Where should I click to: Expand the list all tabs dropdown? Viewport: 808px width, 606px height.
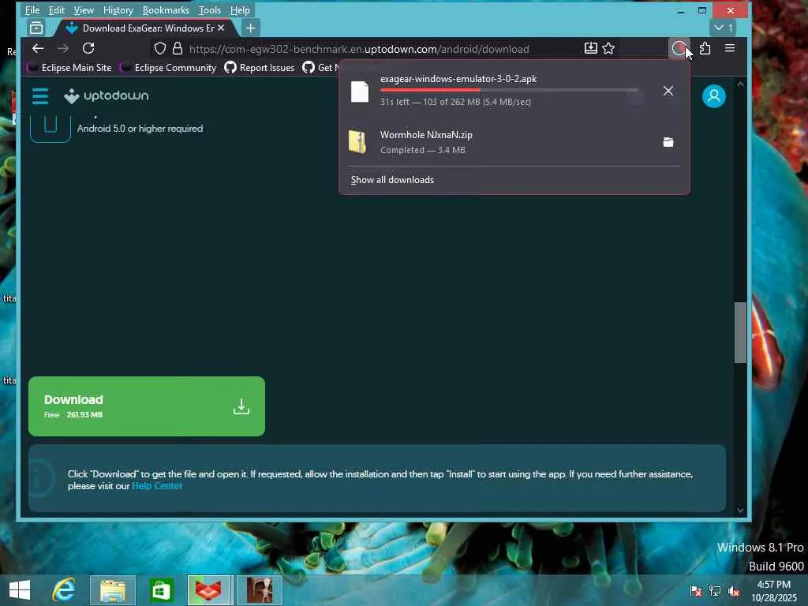pyautogui.click(x=723, y=28)
